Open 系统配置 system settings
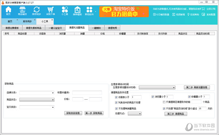This screenshot has width=219, height=135. (x=208, y=15)
